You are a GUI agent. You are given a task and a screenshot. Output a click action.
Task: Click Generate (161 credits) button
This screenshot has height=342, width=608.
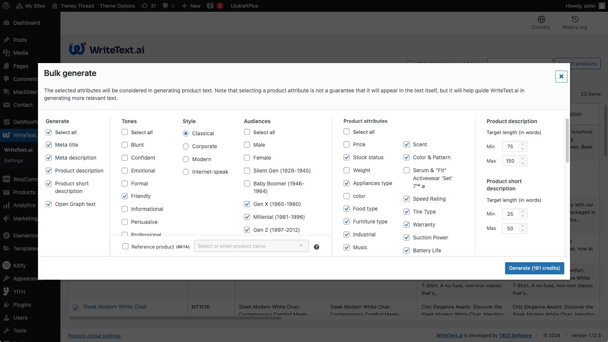(x=534, y=268)
